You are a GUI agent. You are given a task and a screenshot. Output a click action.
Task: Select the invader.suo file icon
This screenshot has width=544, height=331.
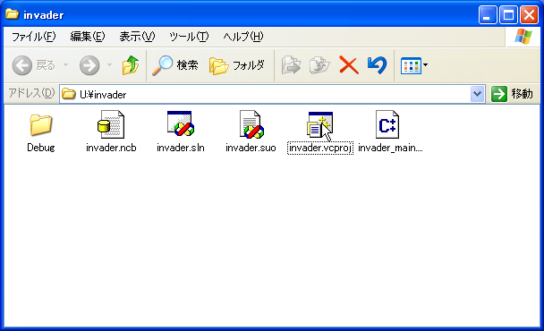point(251,124)
